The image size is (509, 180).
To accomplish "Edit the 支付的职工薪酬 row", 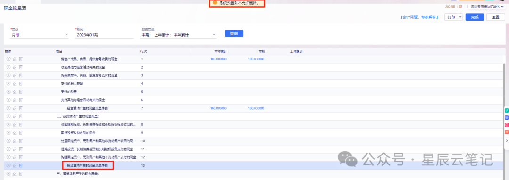I will pyautogui.click(x=15, y=84).
